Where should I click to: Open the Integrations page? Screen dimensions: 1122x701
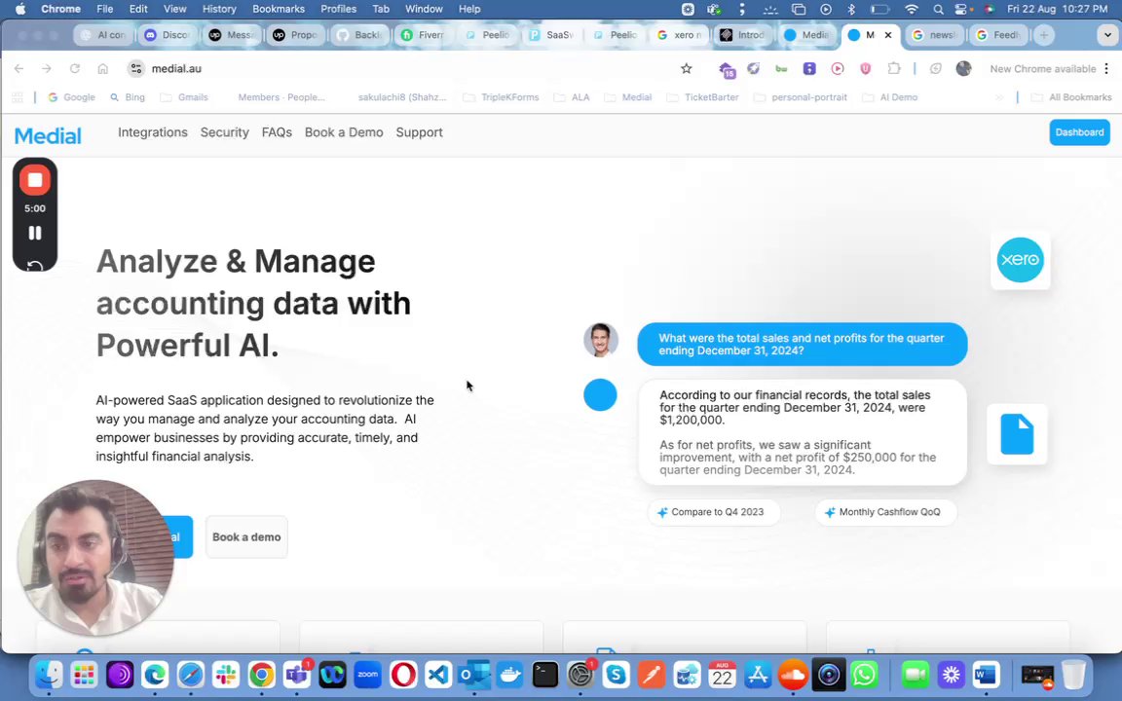[x=152, y=132]
